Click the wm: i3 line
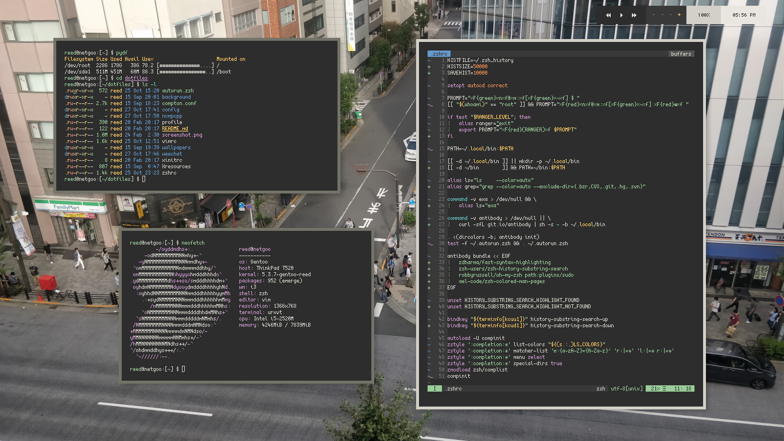The image size is (784, 441). 247,288
